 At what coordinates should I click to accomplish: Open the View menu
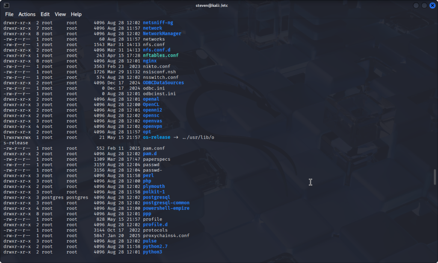coord(60,14)
